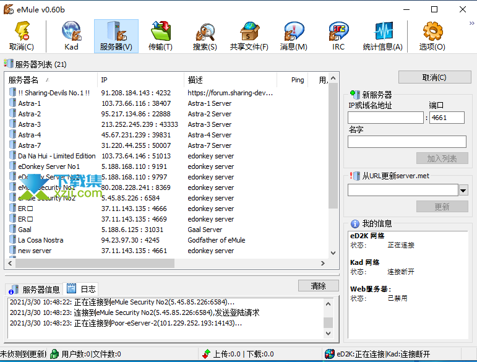The image size is (477, 362).
Task: Select the Astra-7 server row
Action: pos(166,145)
